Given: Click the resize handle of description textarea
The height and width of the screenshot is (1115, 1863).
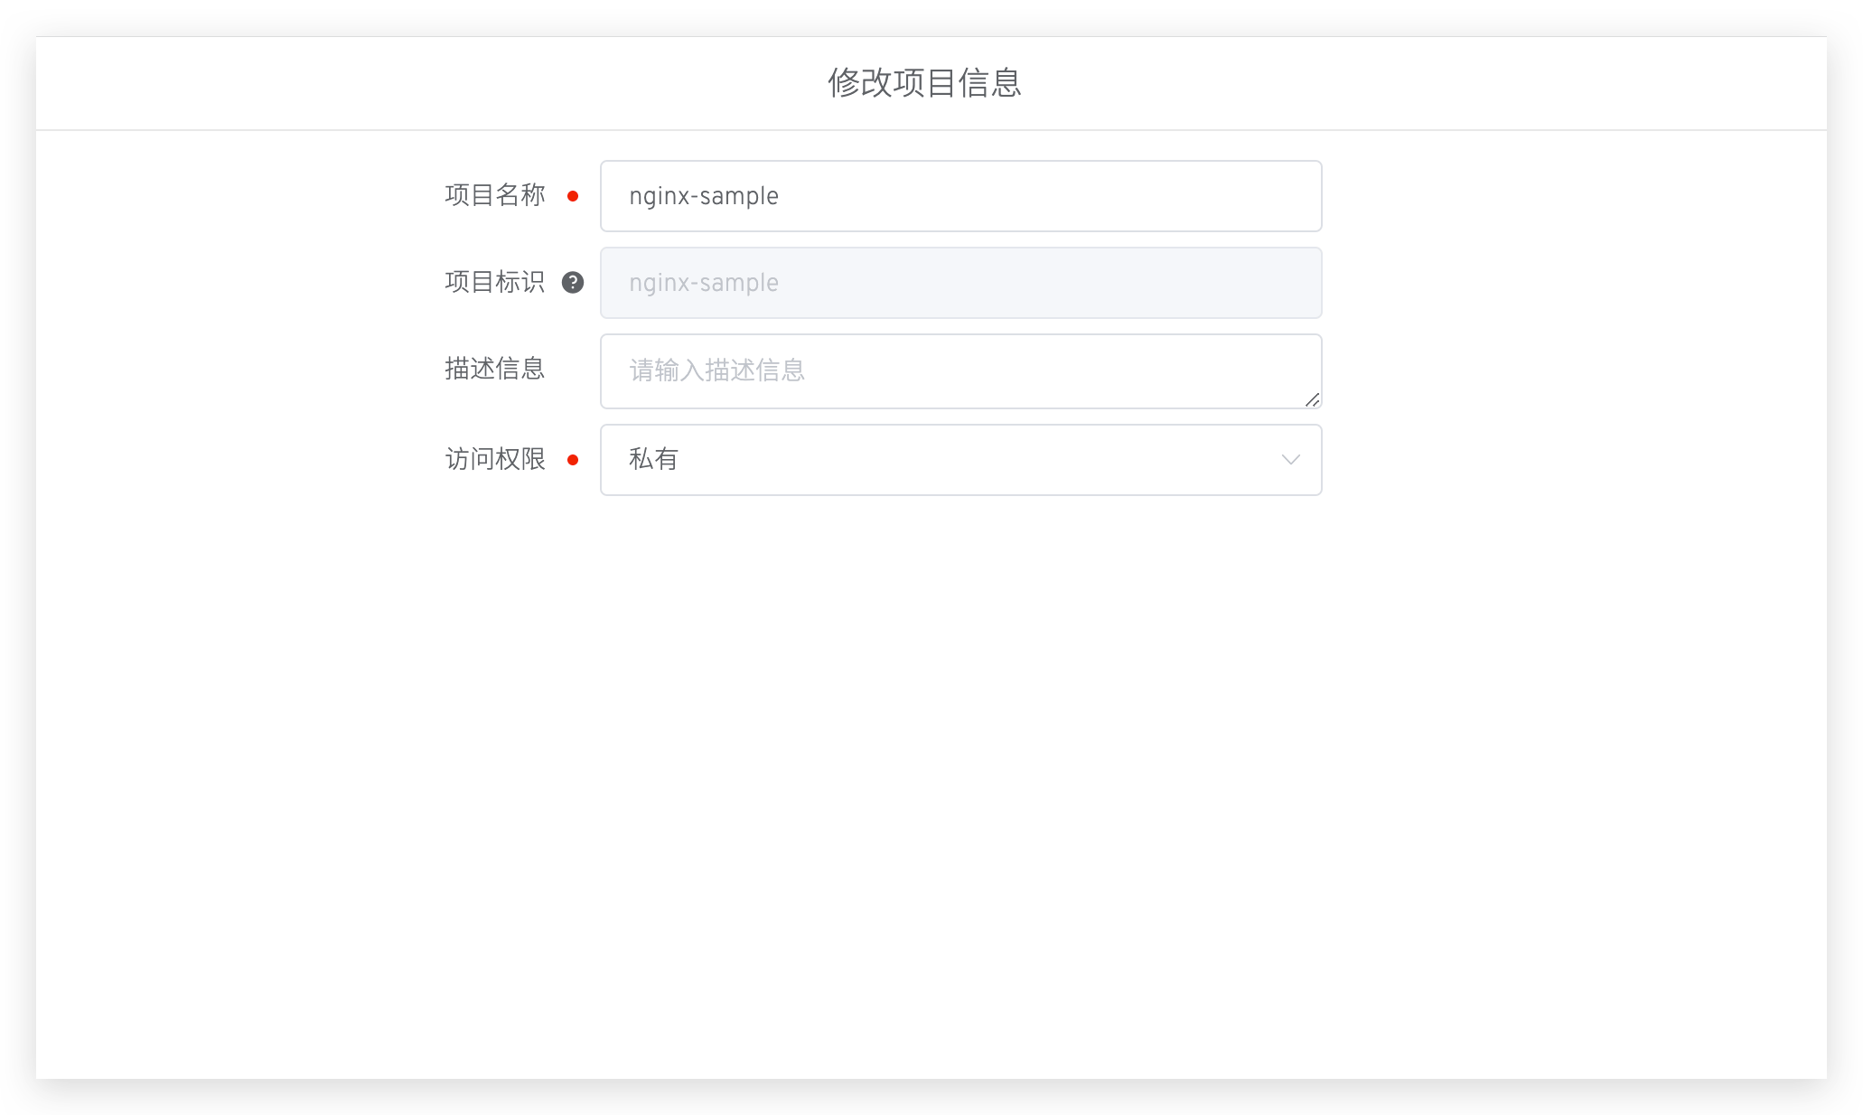Looking at the screenshot, I should tap(1312, 399).
